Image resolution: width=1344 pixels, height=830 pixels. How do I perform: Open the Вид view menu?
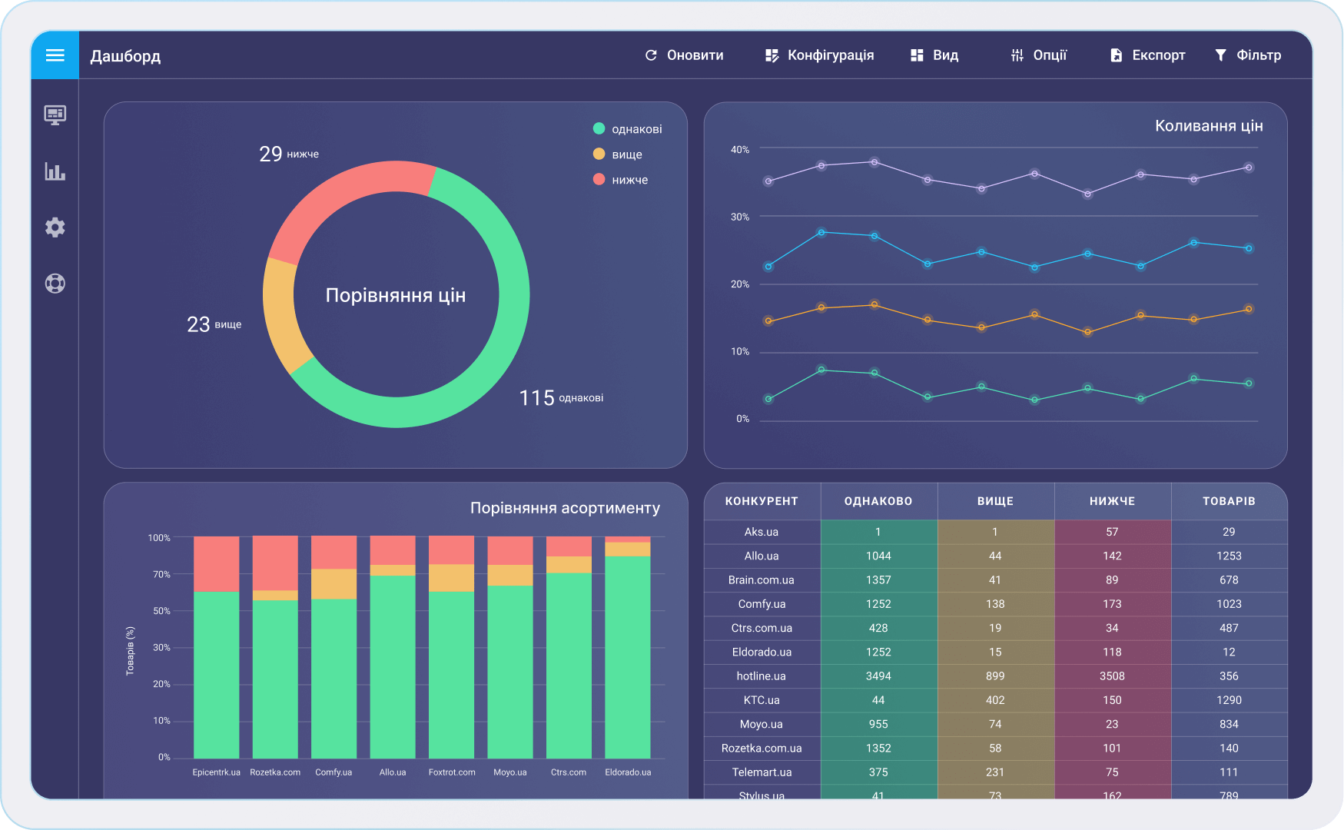(x=934, y=55)
